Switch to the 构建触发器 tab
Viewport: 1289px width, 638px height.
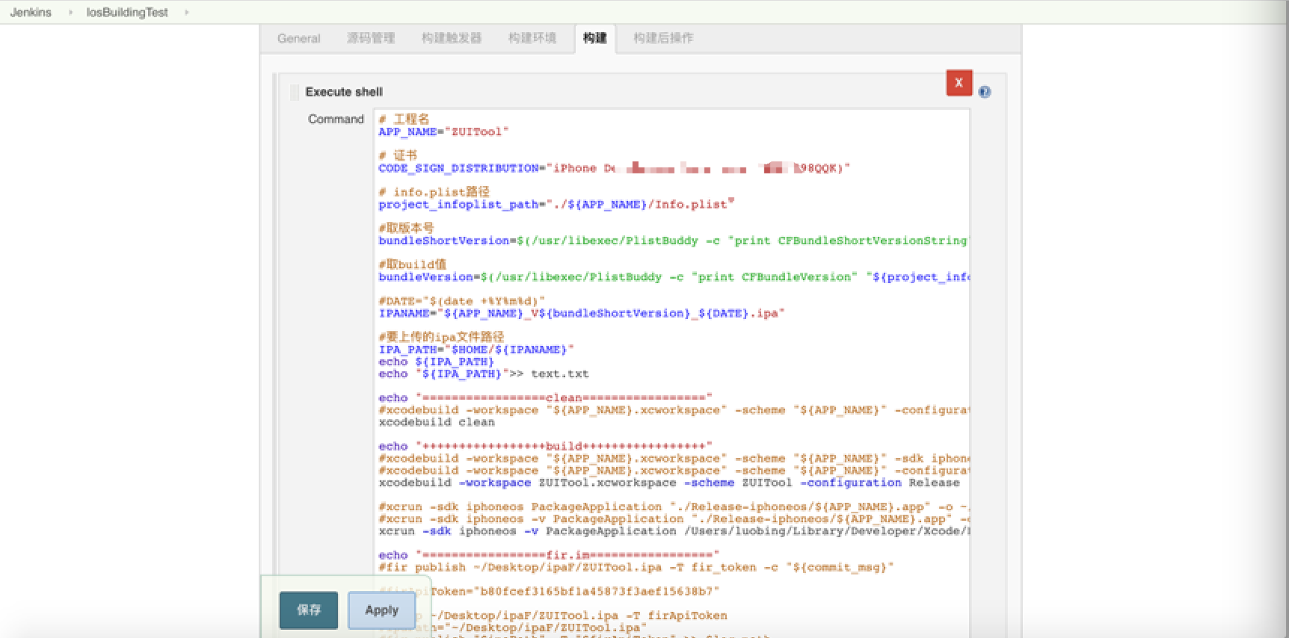click(451, 38)
